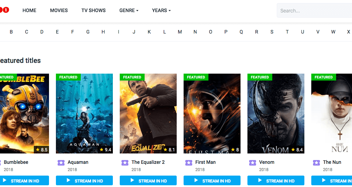Click FEATURED badge on Aquaman poster
Viewport: 352px width, 187px height.
coord(68,77)
